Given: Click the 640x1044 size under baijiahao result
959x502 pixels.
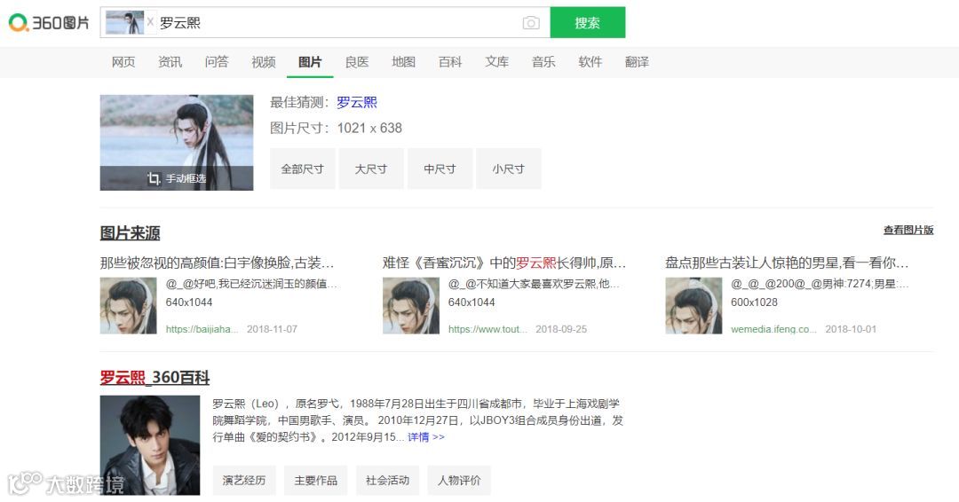Looking at the screenshot, I should point(189,302).
